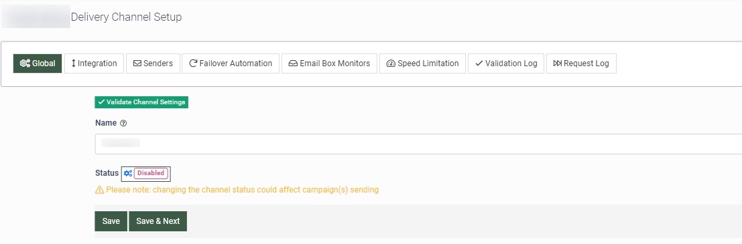The width and height of the screenshot is (742, 244).
Task: Open the Integration tab
Action: click(x=94, y=64)
